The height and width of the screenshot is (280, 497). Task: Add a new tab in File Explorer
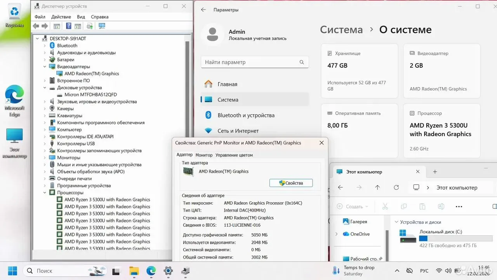435,171
